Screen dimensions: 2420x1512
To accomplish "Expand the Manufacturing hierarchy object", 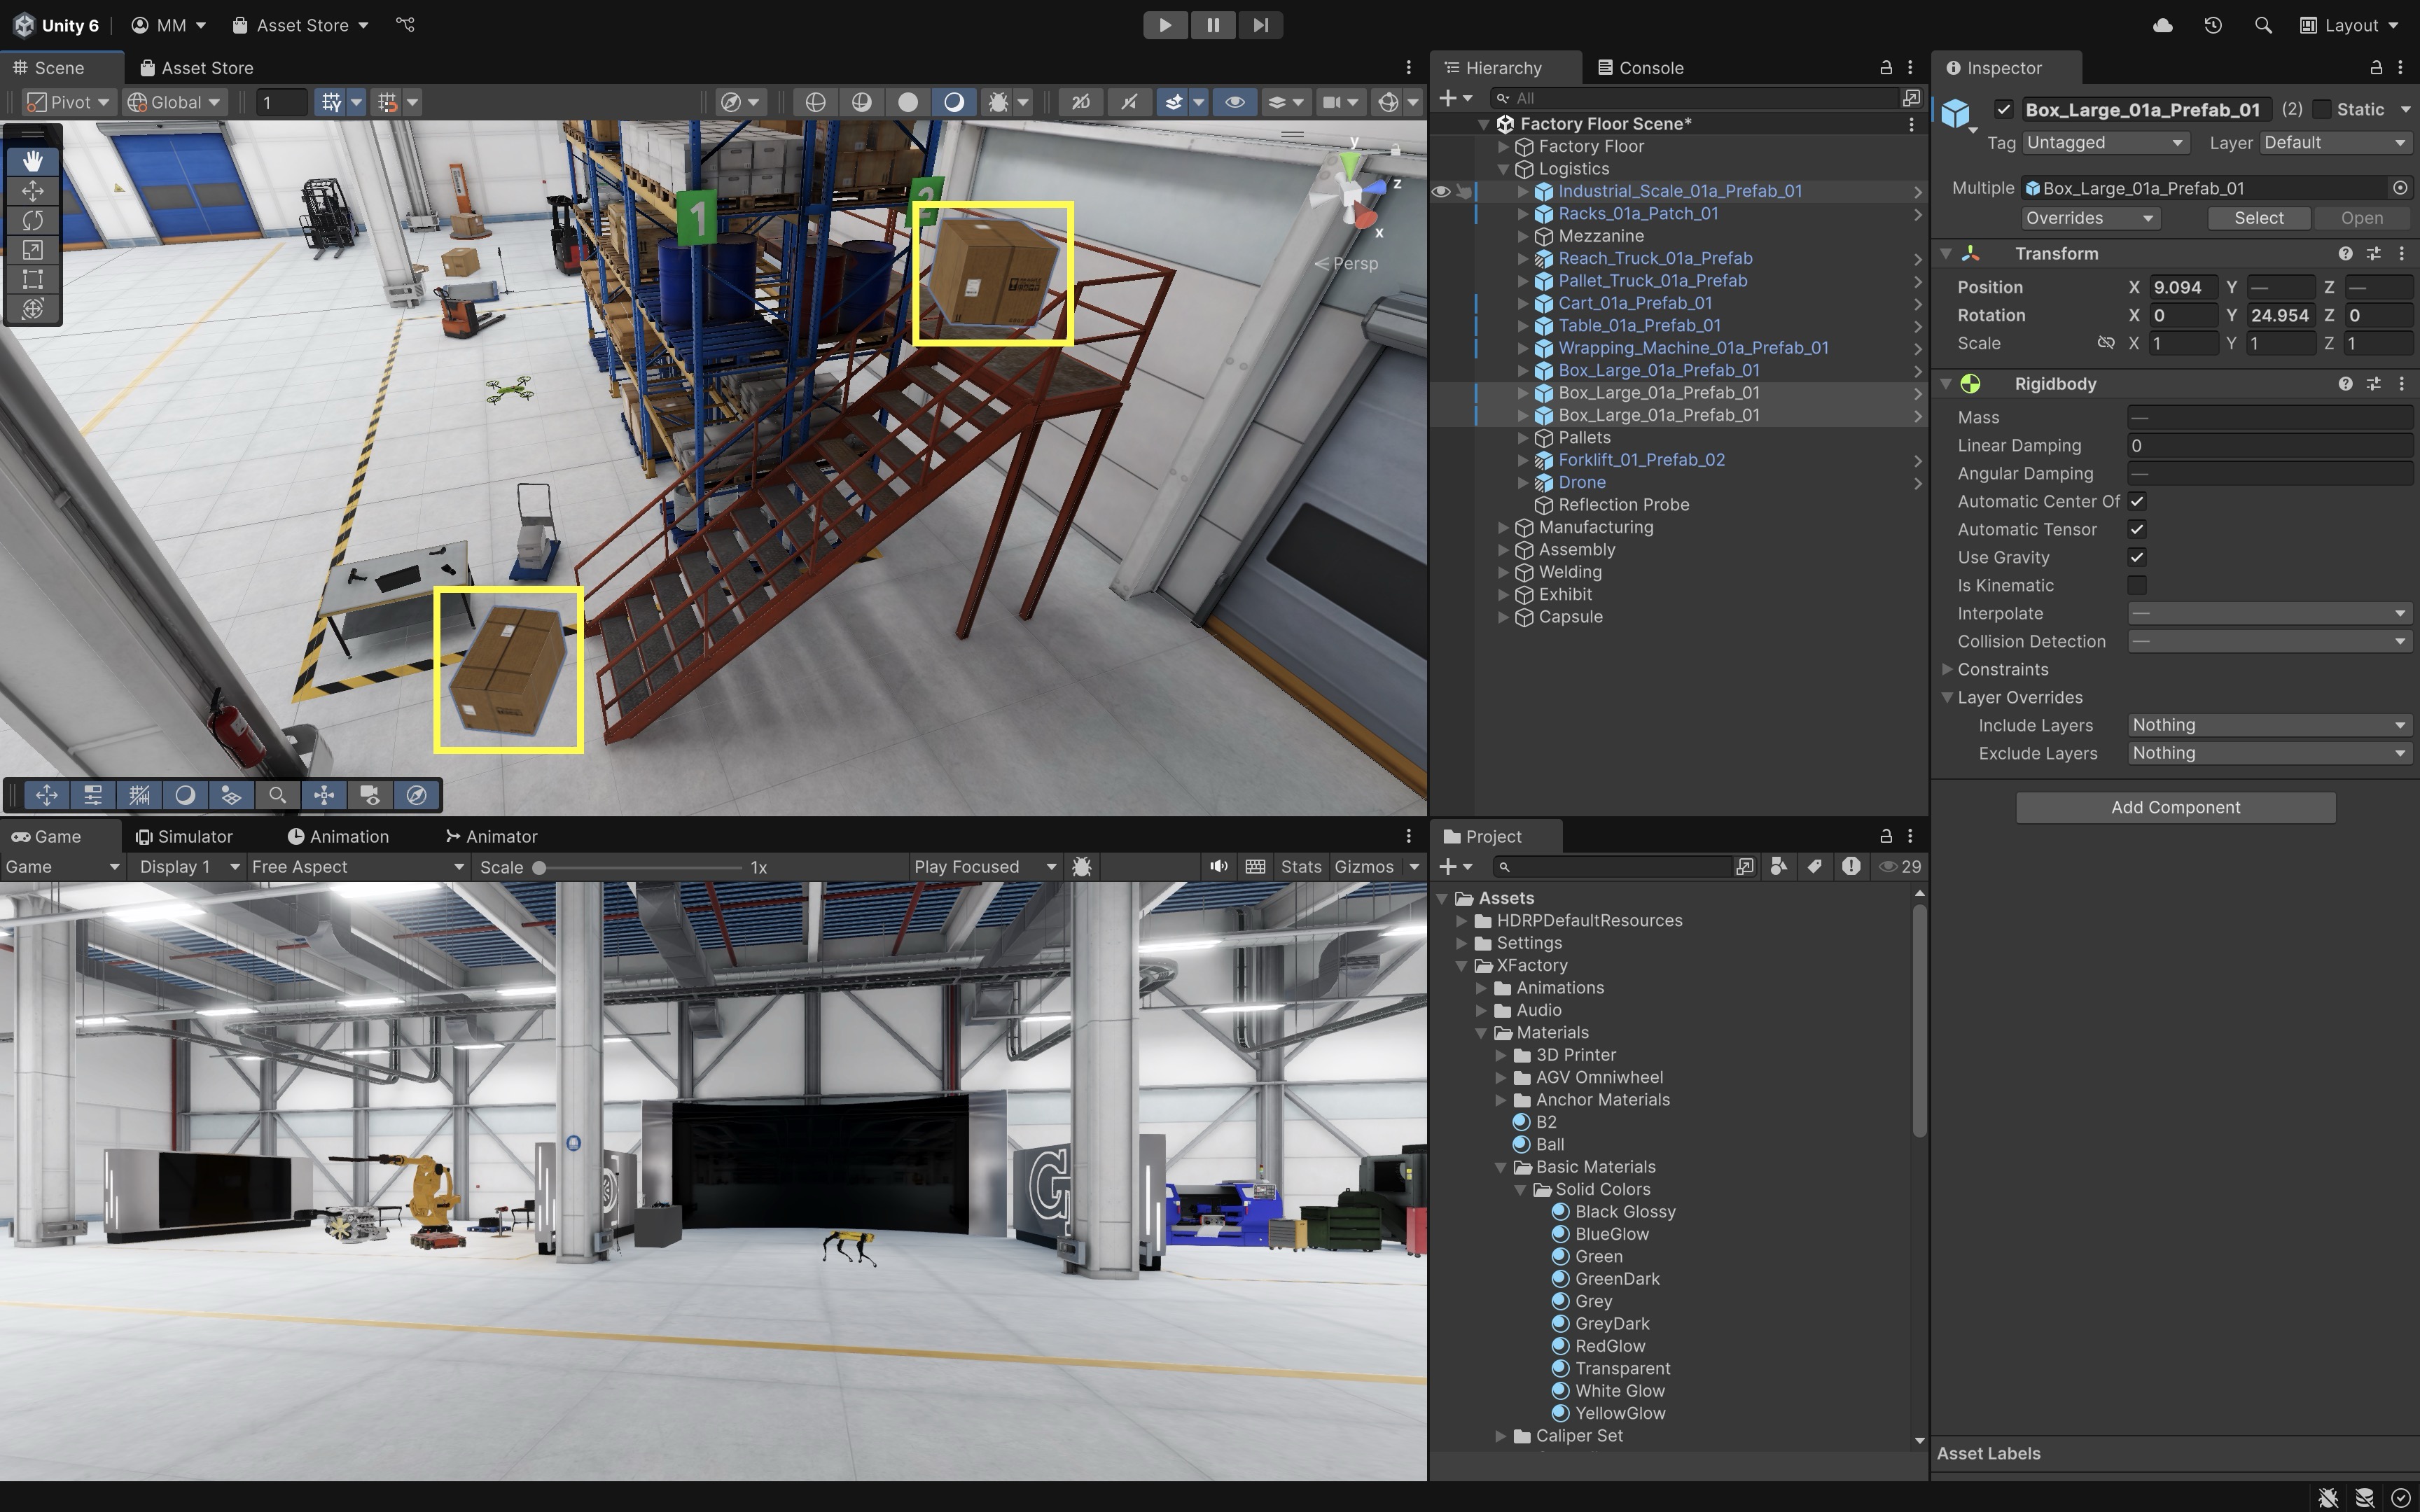I will point(1503,527).
